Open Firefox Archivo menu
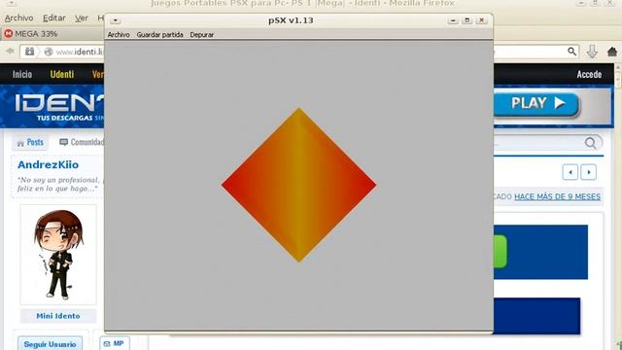The image size is (622, 350). tap(18, 18)
